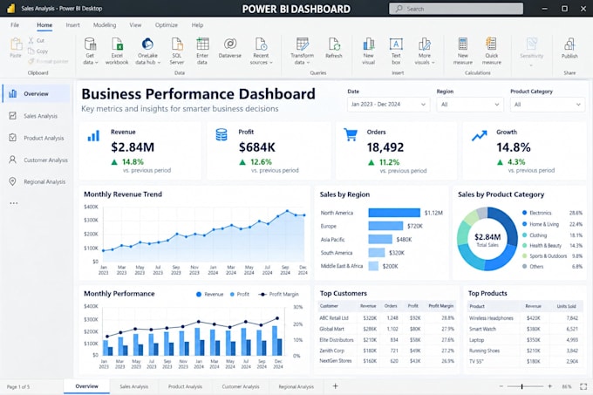Select the ABC Retail Ltd customer row

click(x=387, y=318)
